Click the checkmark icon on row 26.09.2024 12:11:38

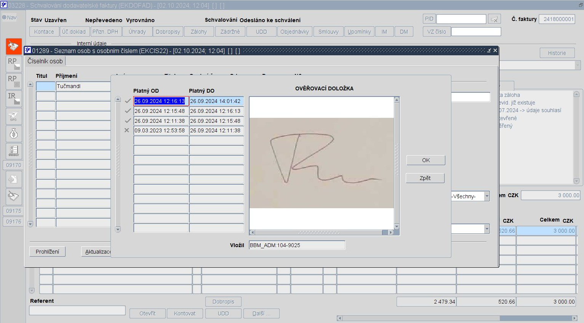[128, 121]
